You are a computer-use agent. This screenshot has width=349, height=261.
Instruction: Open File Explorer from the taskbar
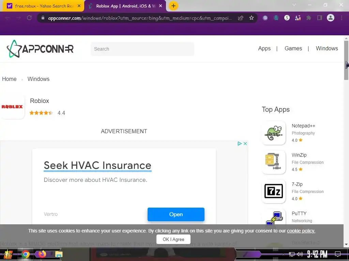point(59,254)
